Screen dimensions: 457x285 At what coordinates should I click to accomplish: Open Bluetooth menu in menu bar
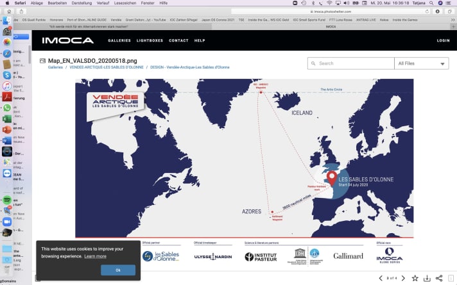point(313,3)
